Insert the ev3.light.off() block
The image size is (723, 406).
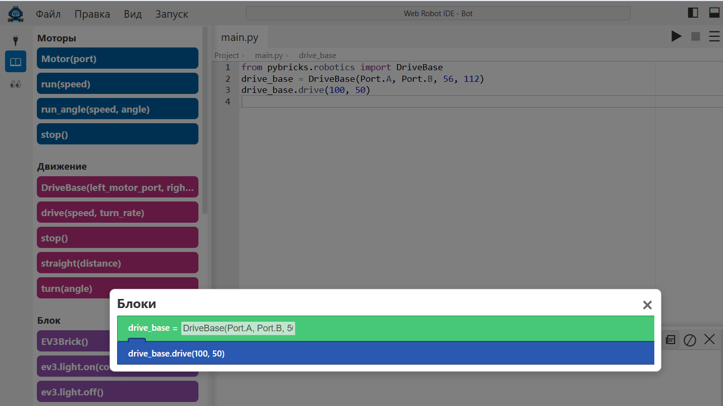(x=118, y=392)
